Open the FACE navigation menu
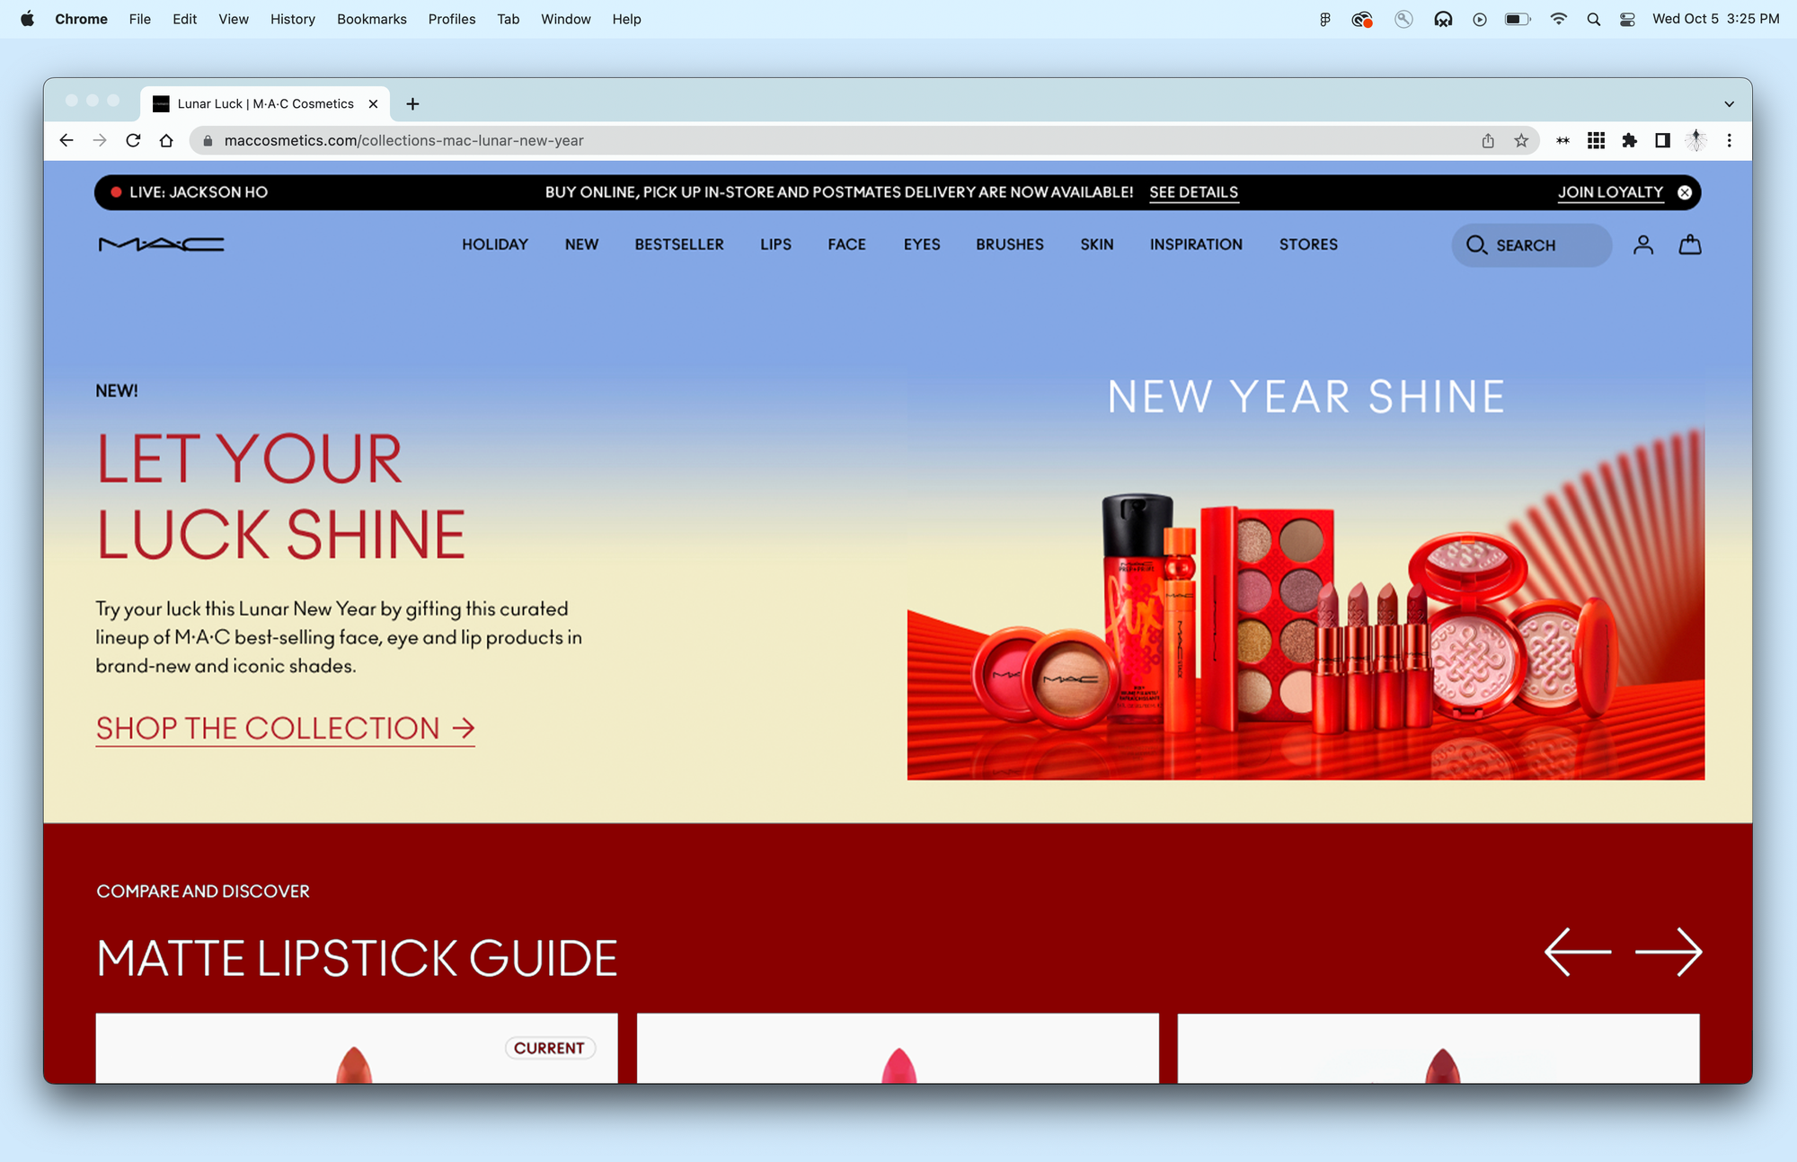The height and width of the screenshot is (1162, 1797). point(847,244)
